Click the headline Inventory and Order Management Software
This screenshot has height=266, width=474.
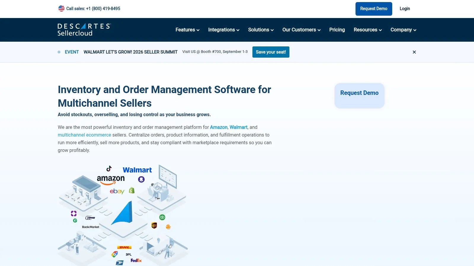click(164, 96)
